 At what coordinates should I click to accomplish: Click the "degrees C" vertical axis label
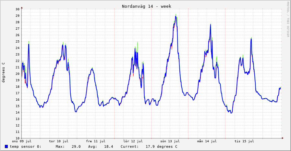pos(3,72)
